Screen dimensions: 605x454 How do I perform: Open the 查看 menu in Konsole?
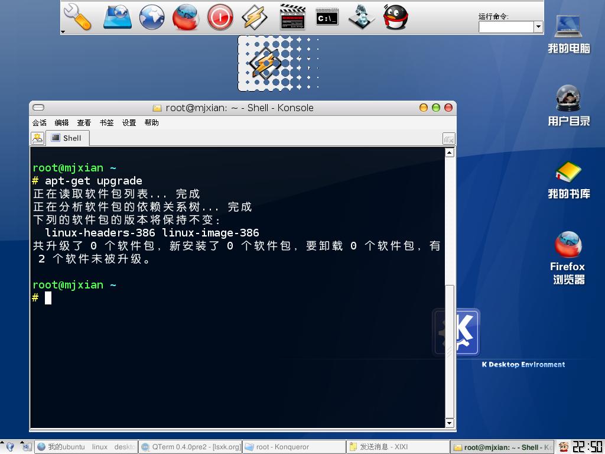pos(84,123)
